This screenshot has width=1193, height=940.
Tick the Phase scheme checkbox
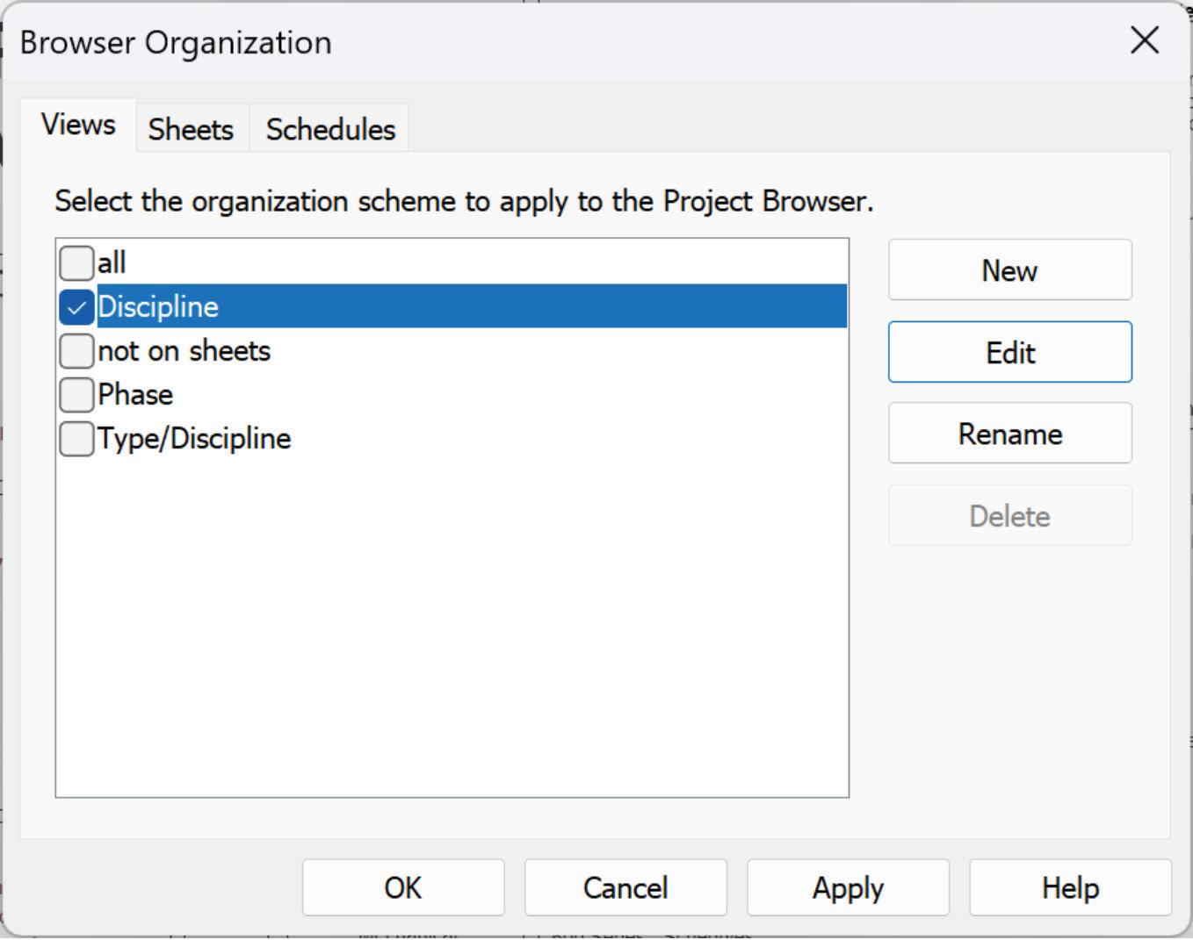click(76, 395)
